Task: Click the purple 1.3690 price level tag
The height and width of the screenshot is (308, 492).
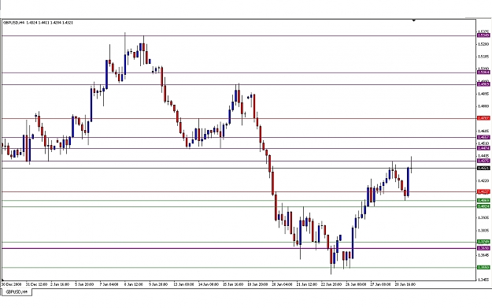Action: (x=483, y=248)
